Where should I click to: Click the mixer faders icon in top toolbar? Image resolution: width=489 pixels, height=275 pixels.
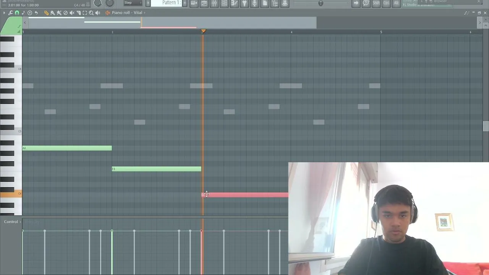(x=214, y=3)
